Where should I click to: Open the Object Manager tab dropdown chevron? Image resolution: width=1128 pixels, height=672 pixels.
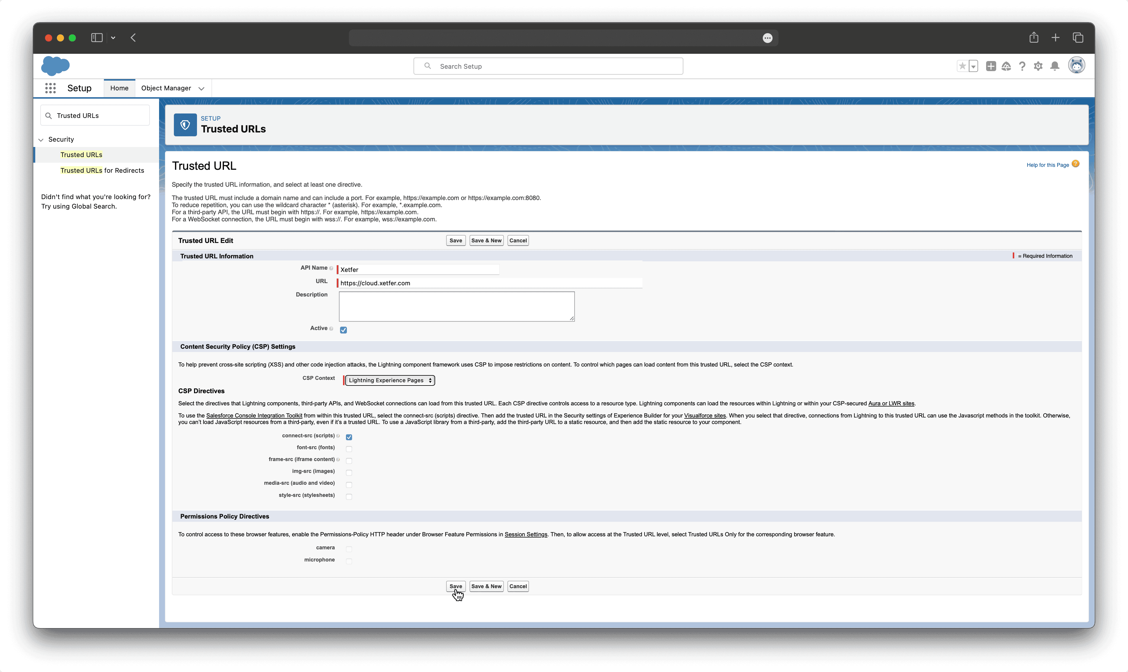[x=201, y=88]
